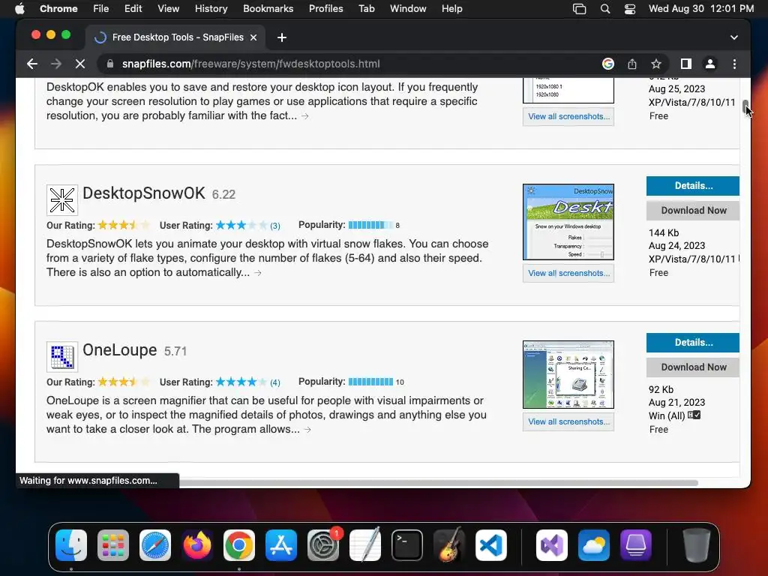Click the read-more arrow after DesktopSnowOK description
Screen dimensions: 768x576
258,273
